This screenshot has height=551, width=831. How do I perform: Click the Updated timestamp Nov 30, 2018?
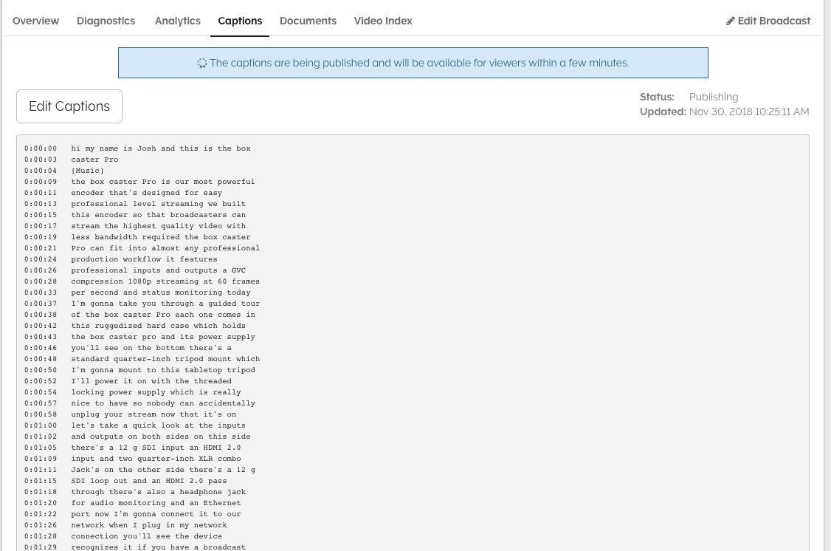pos(748,112)
